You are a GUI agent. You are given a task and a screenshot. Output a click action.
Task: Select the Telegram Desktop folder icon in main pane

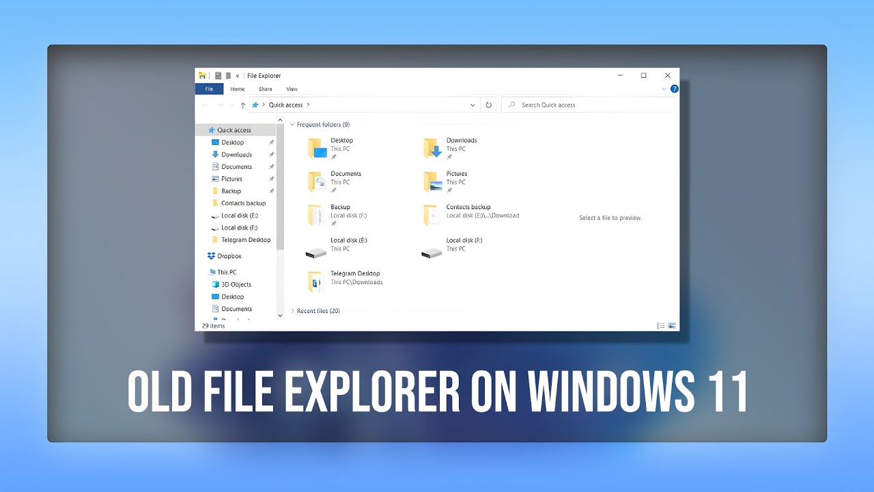[315, 282]
